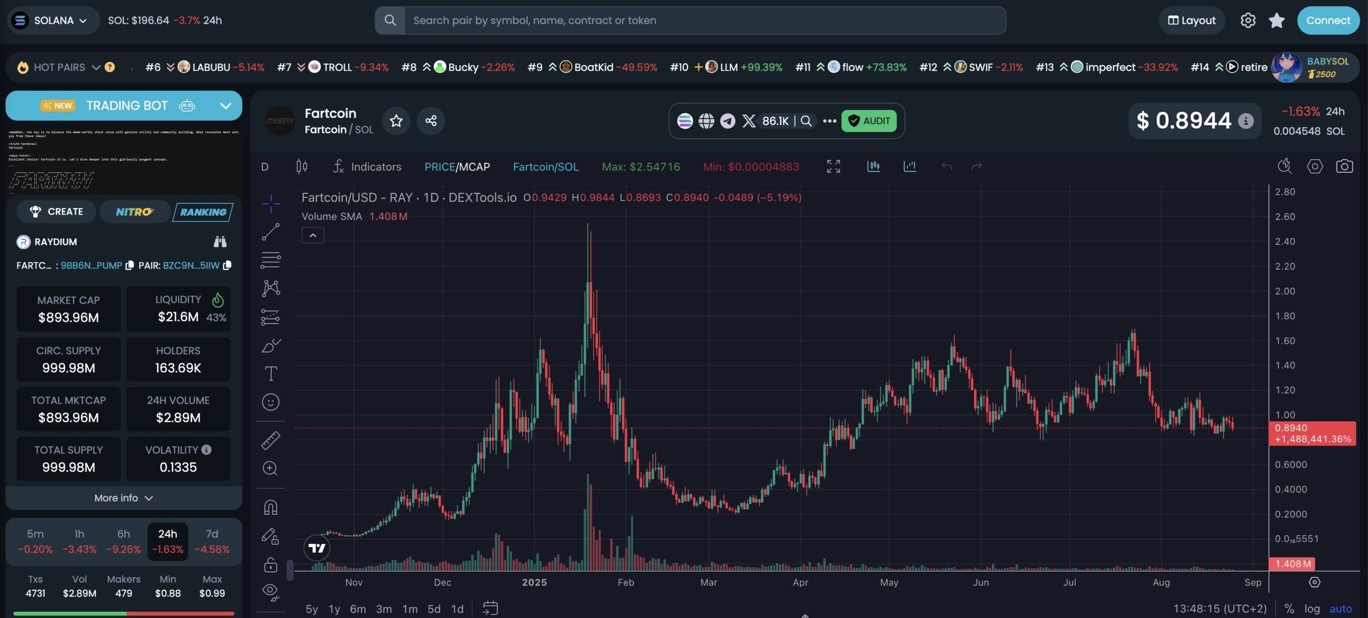This screenshot has height=618, width=1368.
Task: Toggle auto scale mode
Action: [x=1341, y=608]
